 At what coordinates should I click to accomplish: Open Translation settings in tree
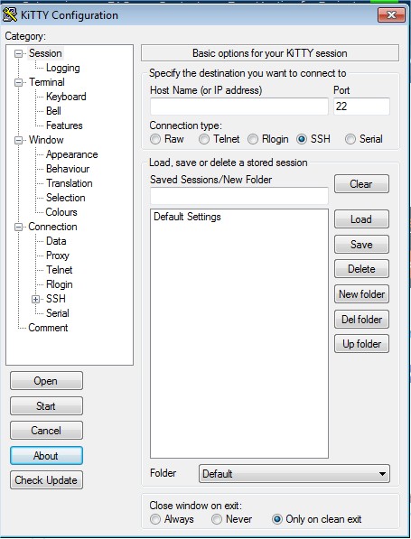click(70, 183)
